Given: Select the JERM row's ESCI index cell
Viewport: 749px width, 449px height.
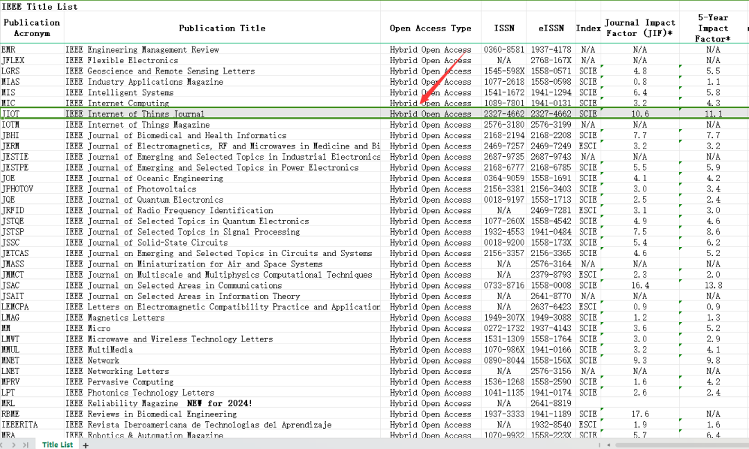Looking at the screenshot, I should coord(588,146).
